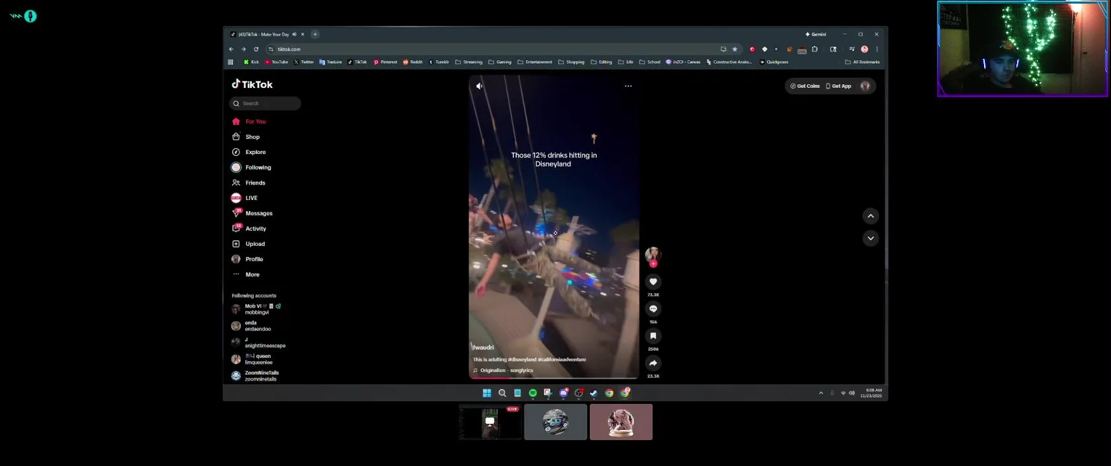Click the TikTok search field

pyautogui.click(x=265, y=104)
